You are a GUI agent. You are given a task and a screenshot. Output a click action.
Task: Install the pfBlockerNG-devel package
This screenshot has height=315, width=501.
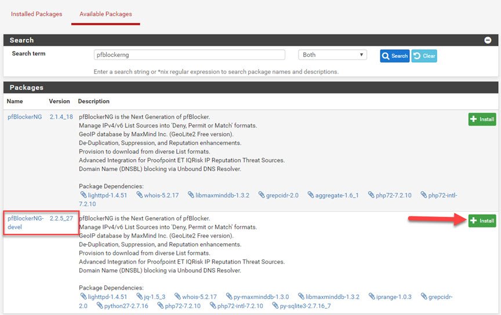pos(482,221)
